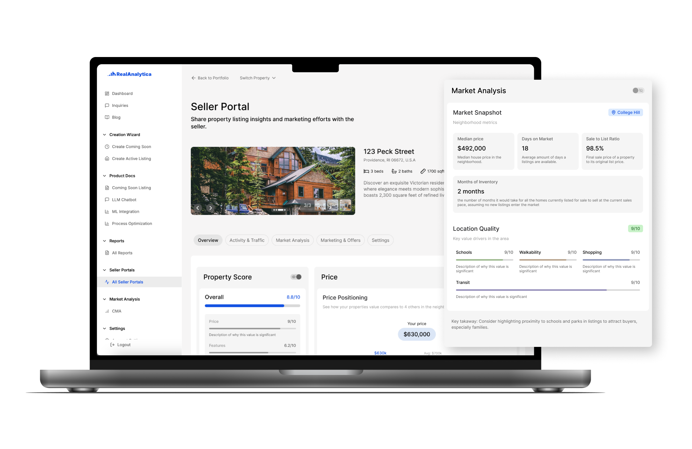Click the All Reports file icon

[x=107, y=253]
